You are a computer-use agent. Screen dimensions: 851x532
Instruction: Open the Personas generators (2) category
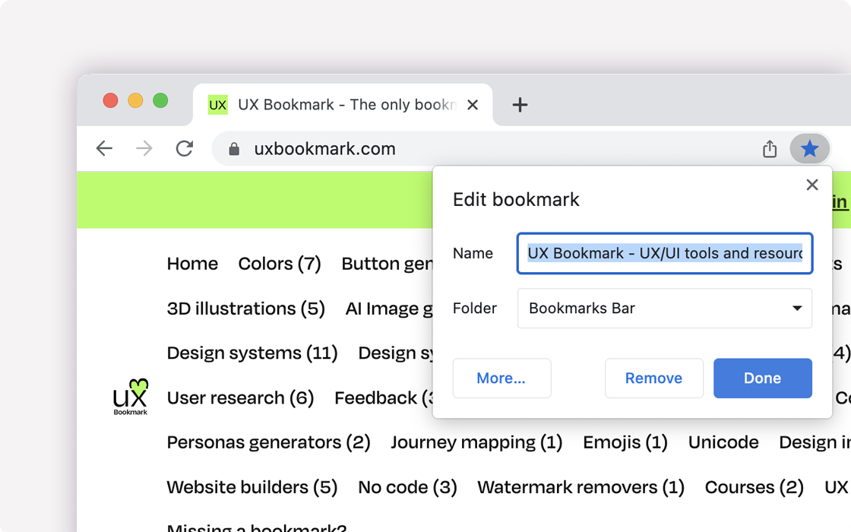269,442
